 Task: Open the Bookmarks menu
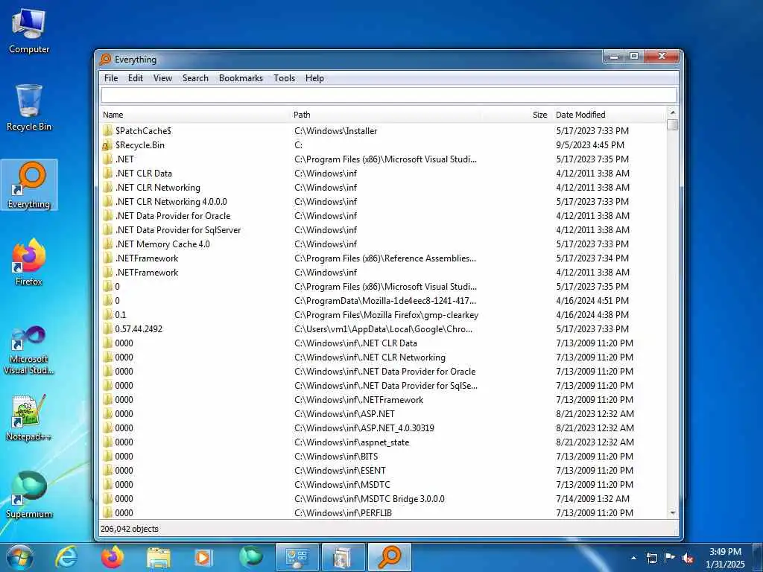click(x=241, y=77)
